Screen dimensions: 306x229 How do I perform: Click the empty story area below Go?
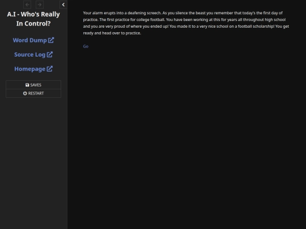(186, 136)
